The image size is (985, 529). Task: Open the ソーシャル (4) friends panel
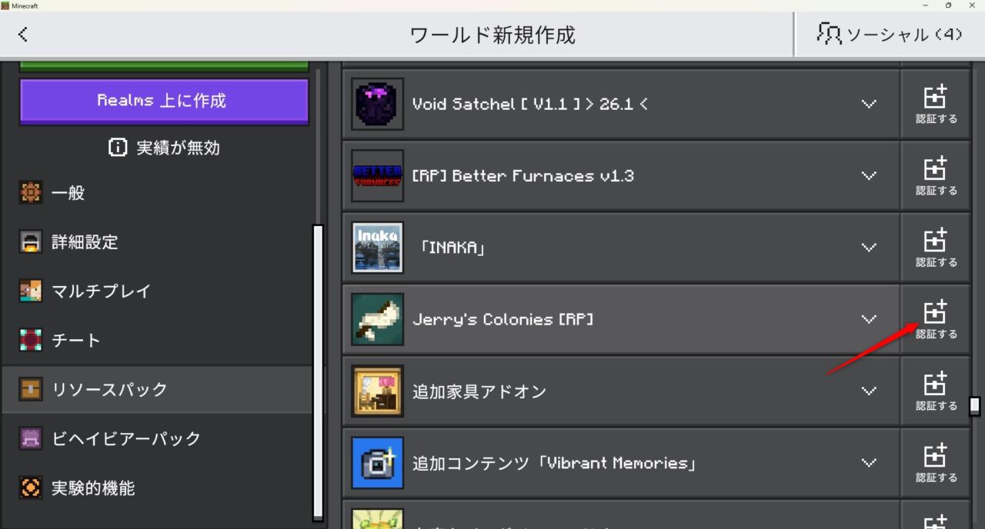click(890, 34)
